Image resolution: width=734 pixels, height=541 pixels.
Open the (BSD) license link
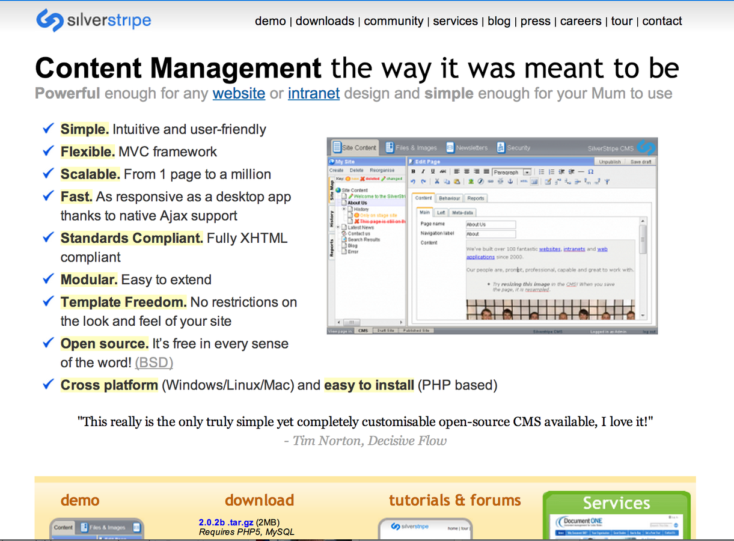154,363
